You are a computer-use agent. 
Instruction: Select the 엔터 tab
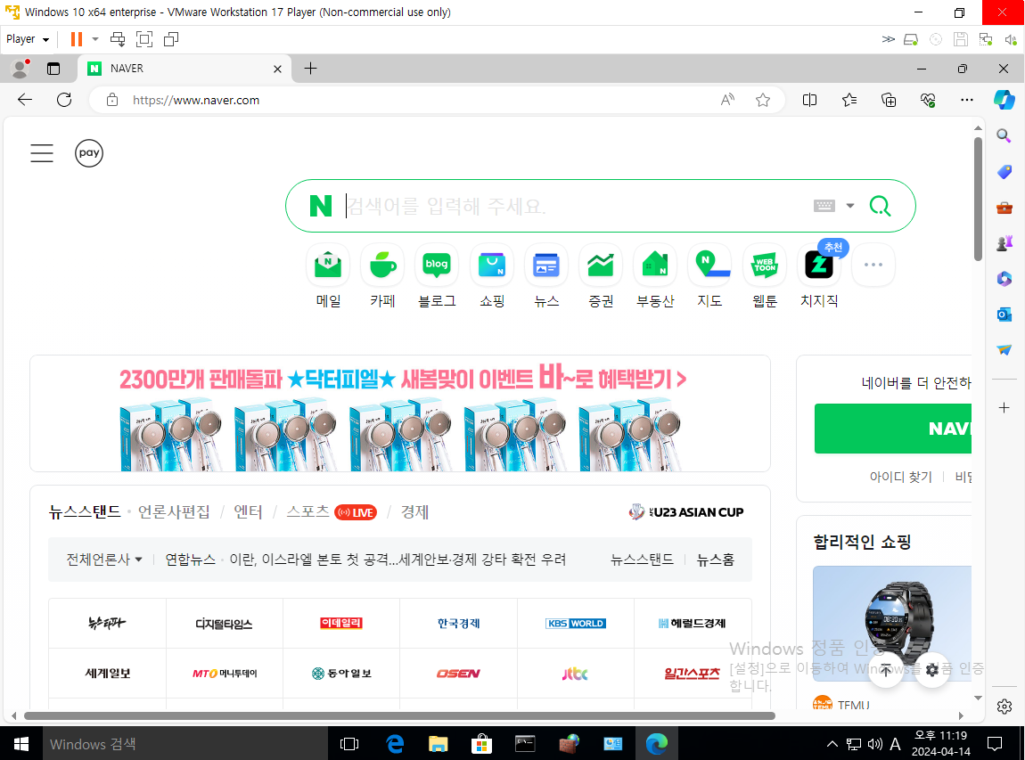(248, 511)
